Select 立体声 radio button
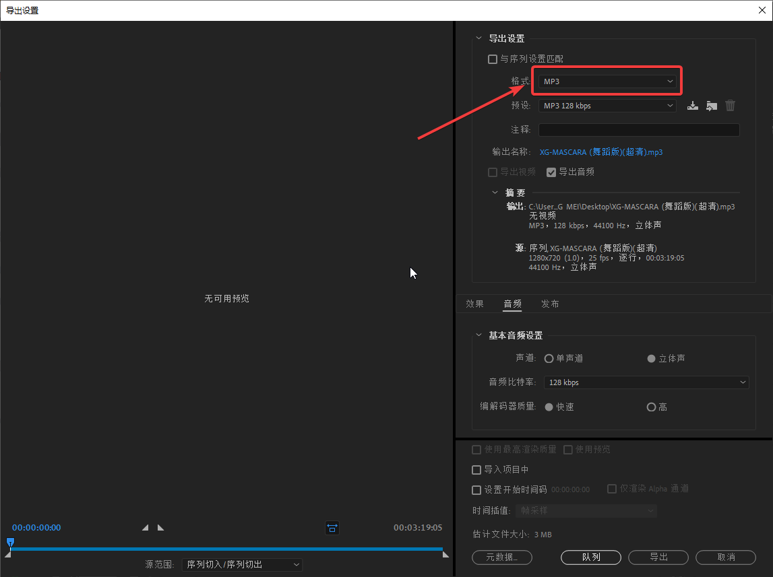 tap(651, 358)
